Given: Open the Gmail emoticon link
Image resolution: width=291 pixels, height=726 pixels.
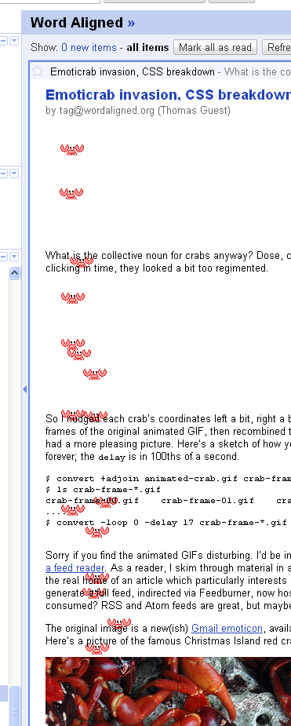Looking at the screenshot, I should pos(227,629).
